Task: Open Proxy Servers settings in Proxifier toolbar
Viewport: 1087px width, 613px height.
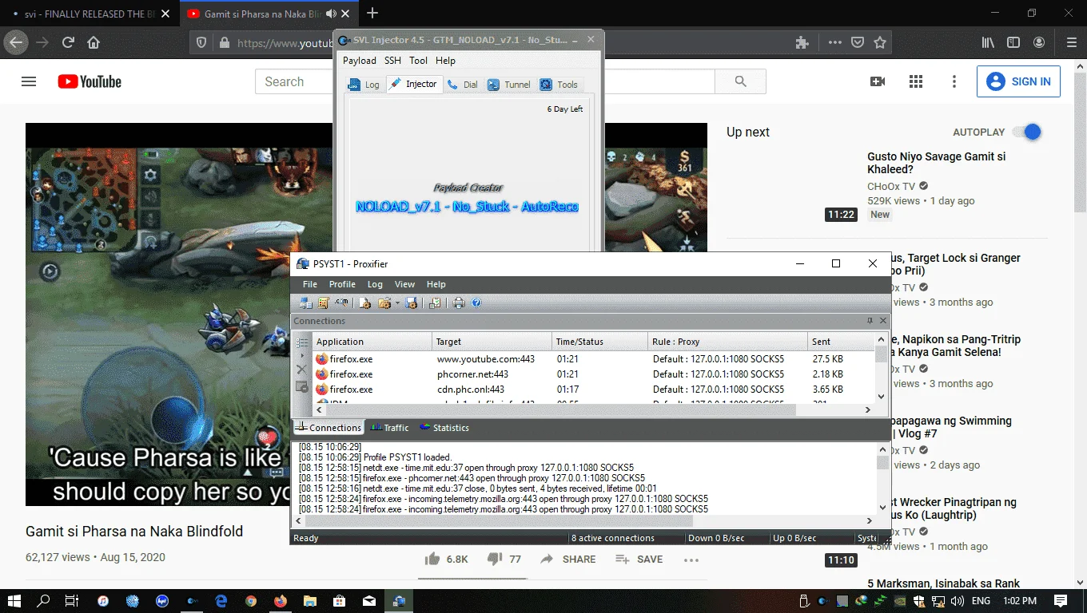Action: (306, 303)
